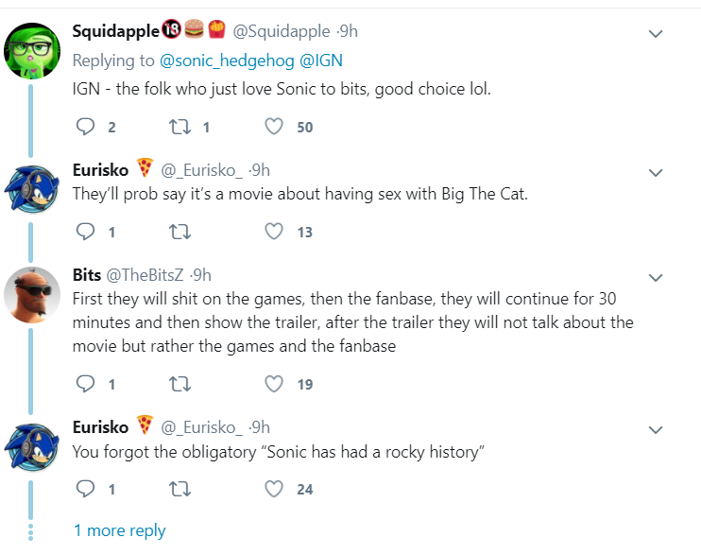Screen dimensions: 701x555
Task: Reply to the rocky history tweet
Action: 85,488
